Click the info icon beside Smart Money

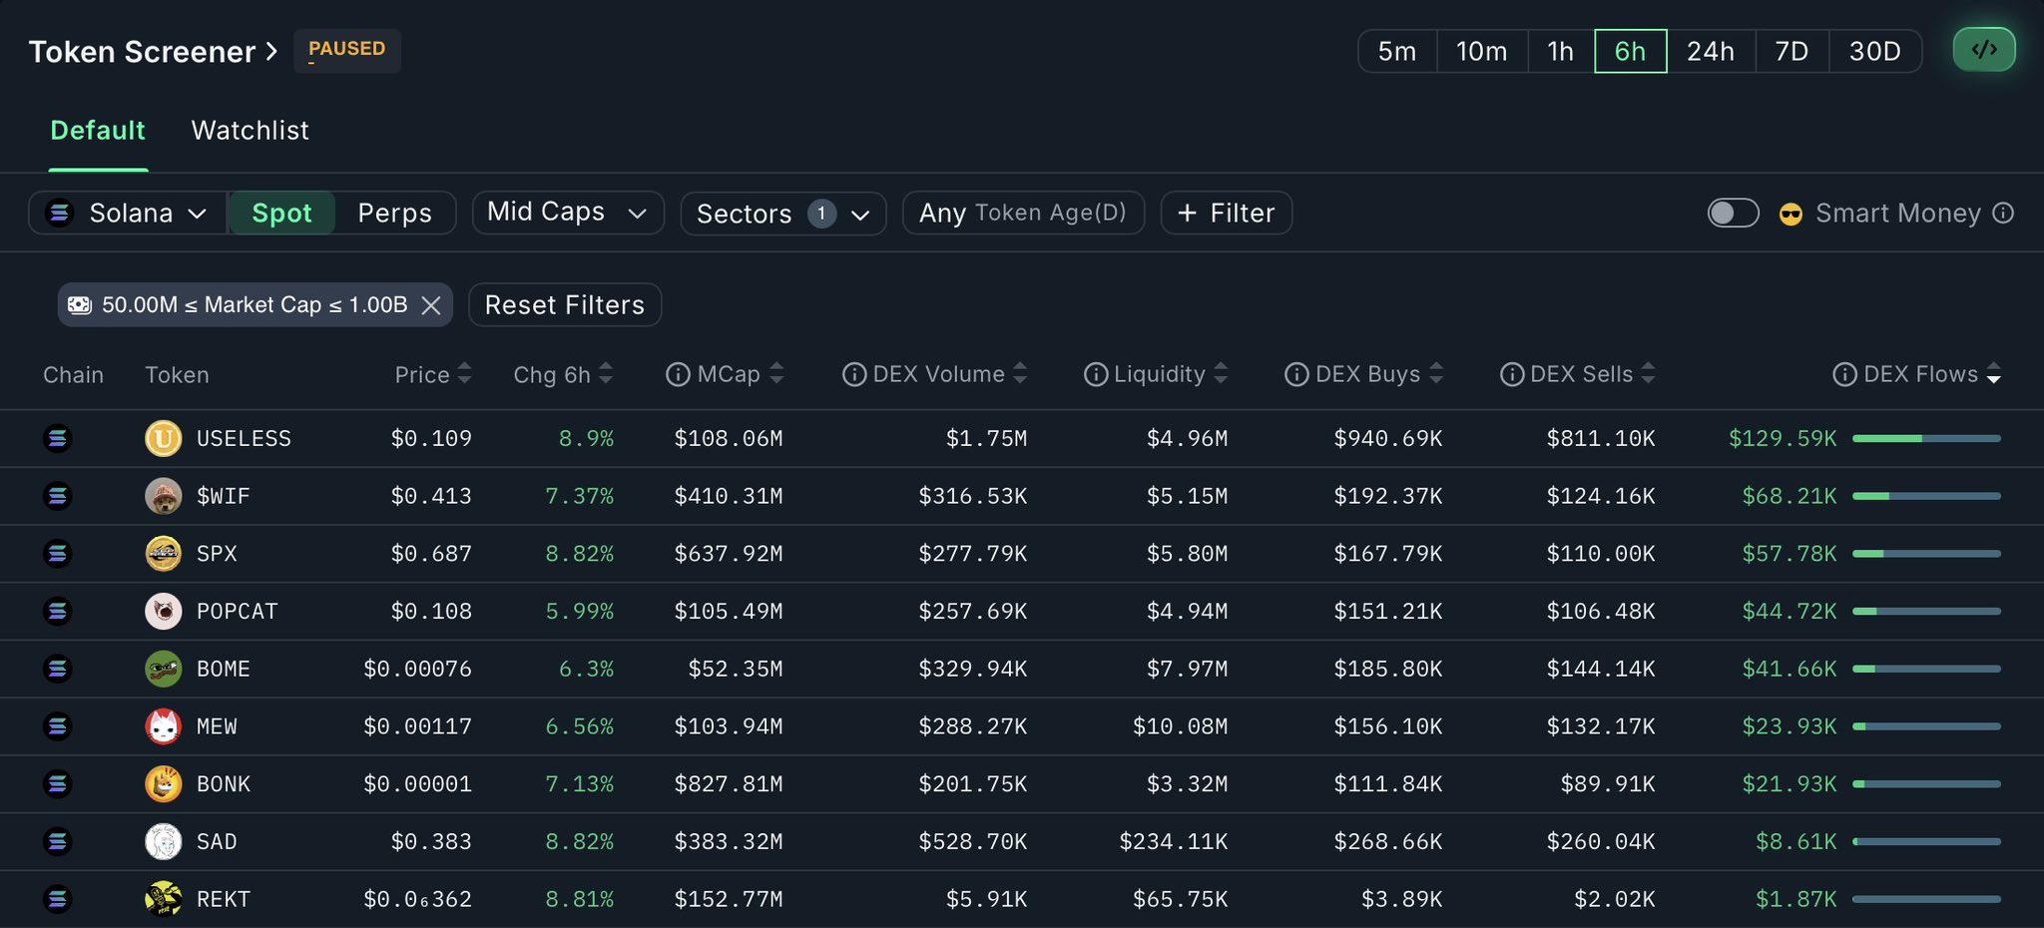pos(2003,214)
